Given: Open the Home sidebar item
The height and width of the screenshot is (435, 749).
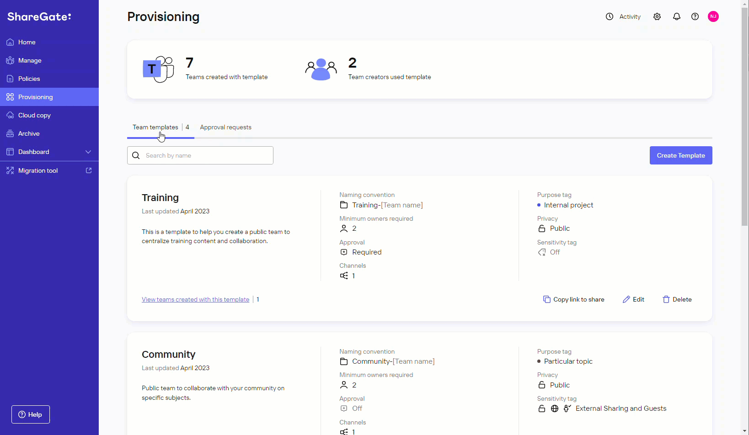Looking at the screenshot, I should coord(49,42).
